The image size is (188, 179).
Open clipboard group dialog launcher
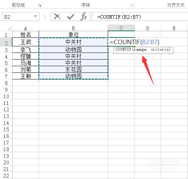pyautogui.click(x=40, y=5)
